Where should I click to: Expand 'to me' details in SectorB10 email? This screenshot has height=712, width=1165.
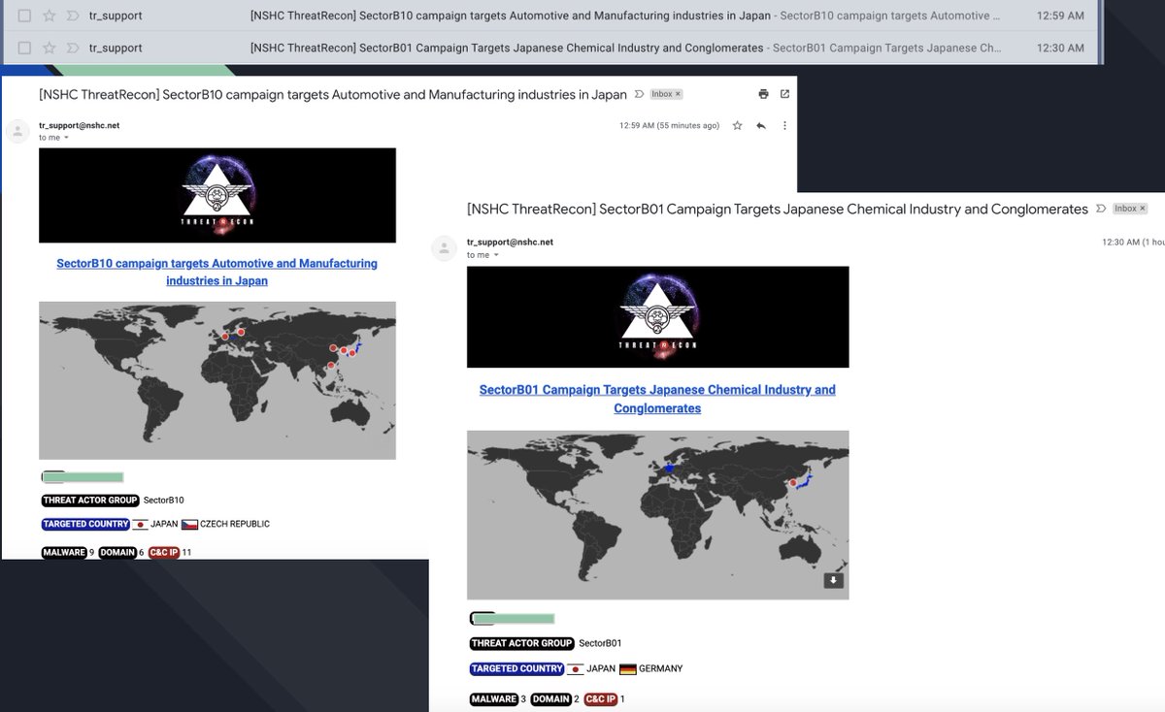[66, 138]
